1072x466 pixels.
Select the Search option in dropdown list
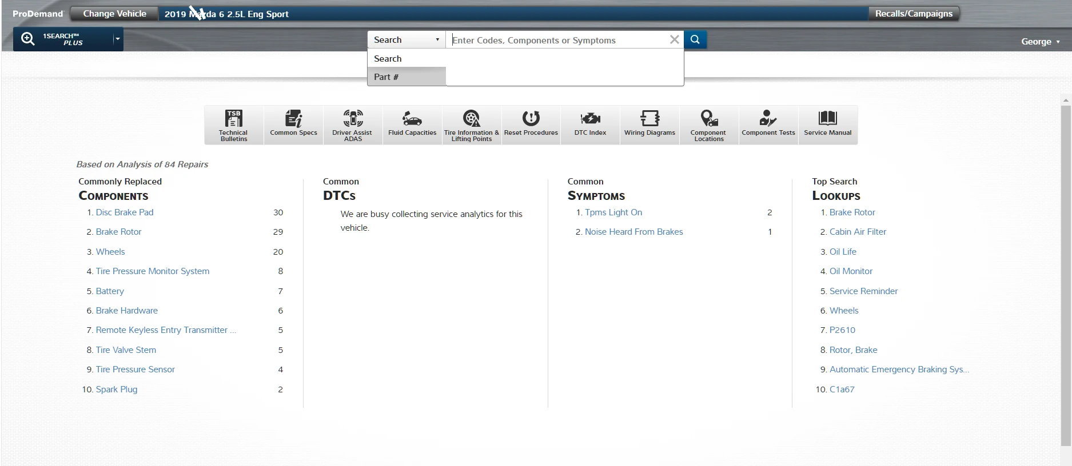[x=407, y=58]
